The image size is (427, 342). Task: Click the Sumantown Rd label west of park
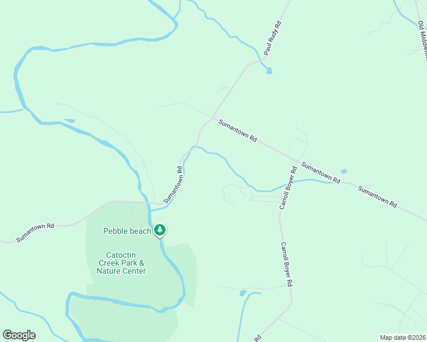click(x=35, y=233)
